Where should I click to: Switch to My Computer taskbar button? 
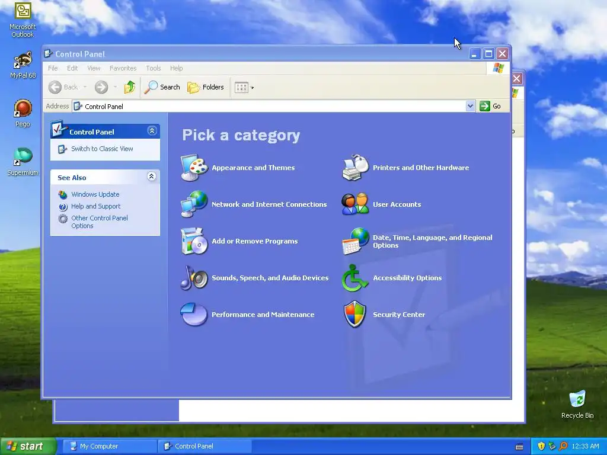pyautogui.click(x=109, y=446)
